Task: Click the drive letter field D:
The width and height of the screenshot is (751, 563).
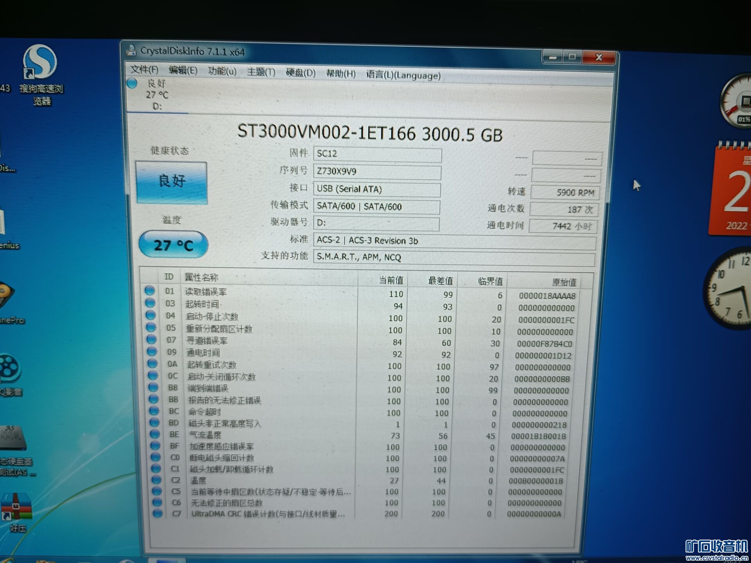Action: pyautogui.click(x=376, y=223)
